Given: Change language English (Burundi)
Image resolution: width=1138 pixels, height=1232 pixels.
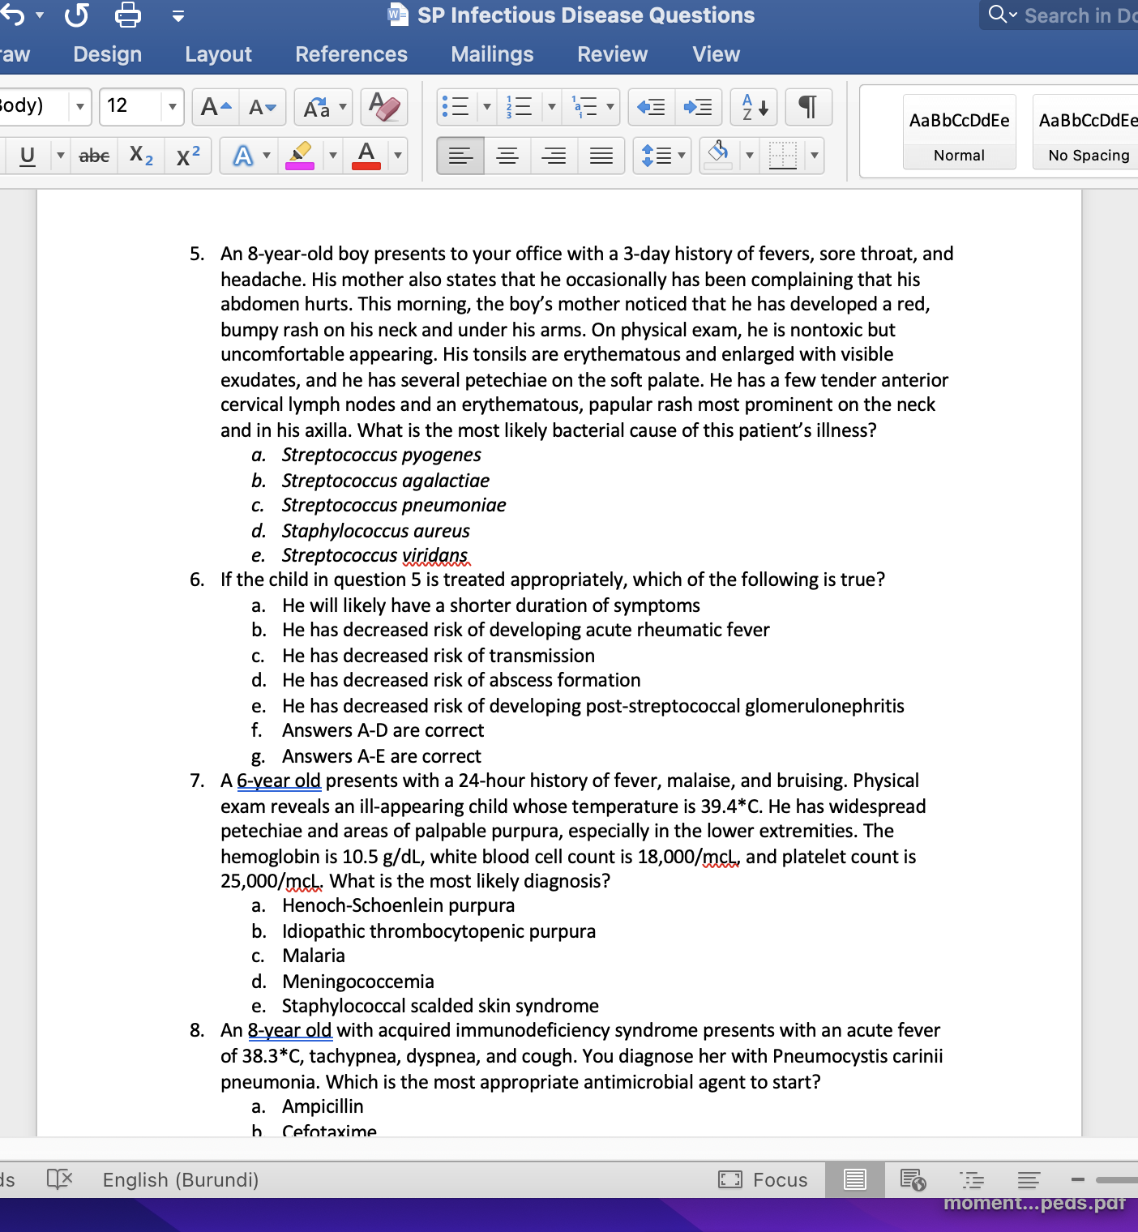Looking at the screenshot, I should (181, 1179).
